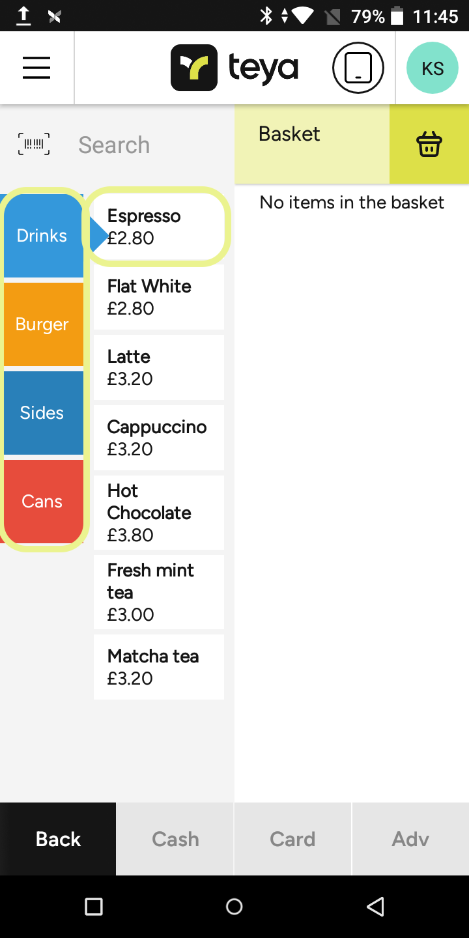Choose Card payment
The image size is (469, 938).
292,839
